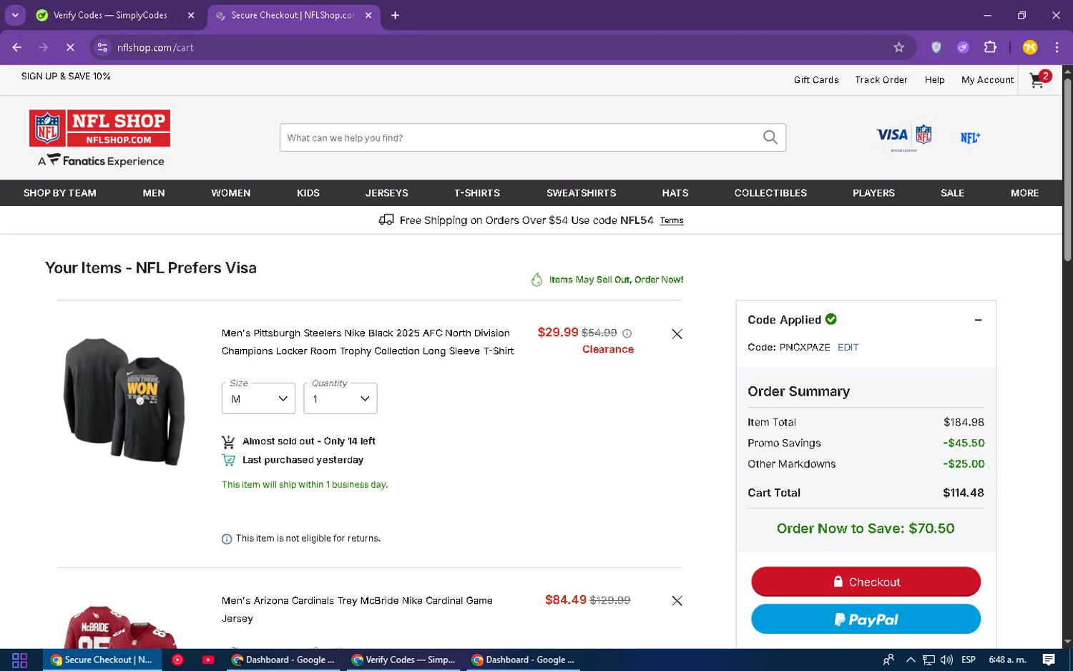Open the YouTube taskbar icon
1073x671 pixels.
208,660
